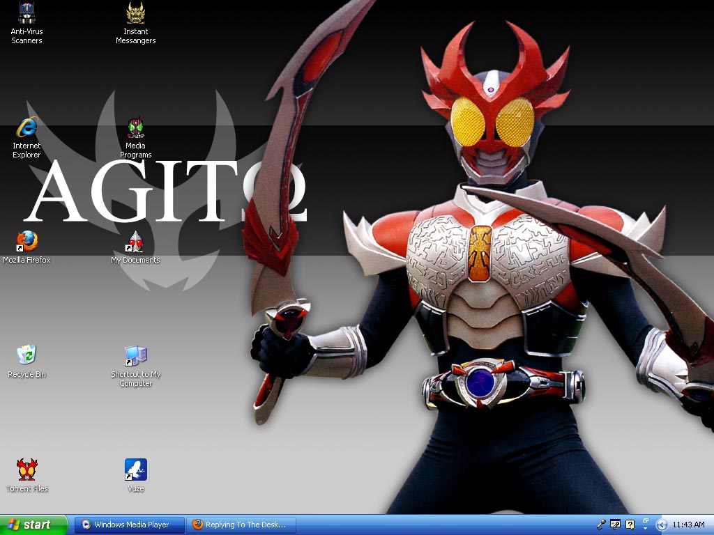The height and width of the screenshot is (535, 714).
Task: Switch to Windows Media Player taskbar button
Action: coord(130,525)
